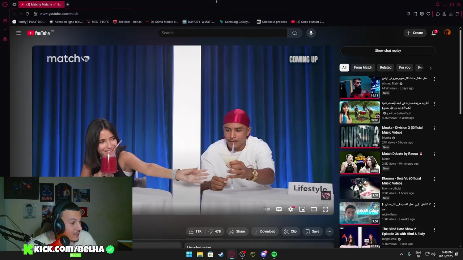Select the For you filter chip
463x260 pixels.
(x=405, y=68)
